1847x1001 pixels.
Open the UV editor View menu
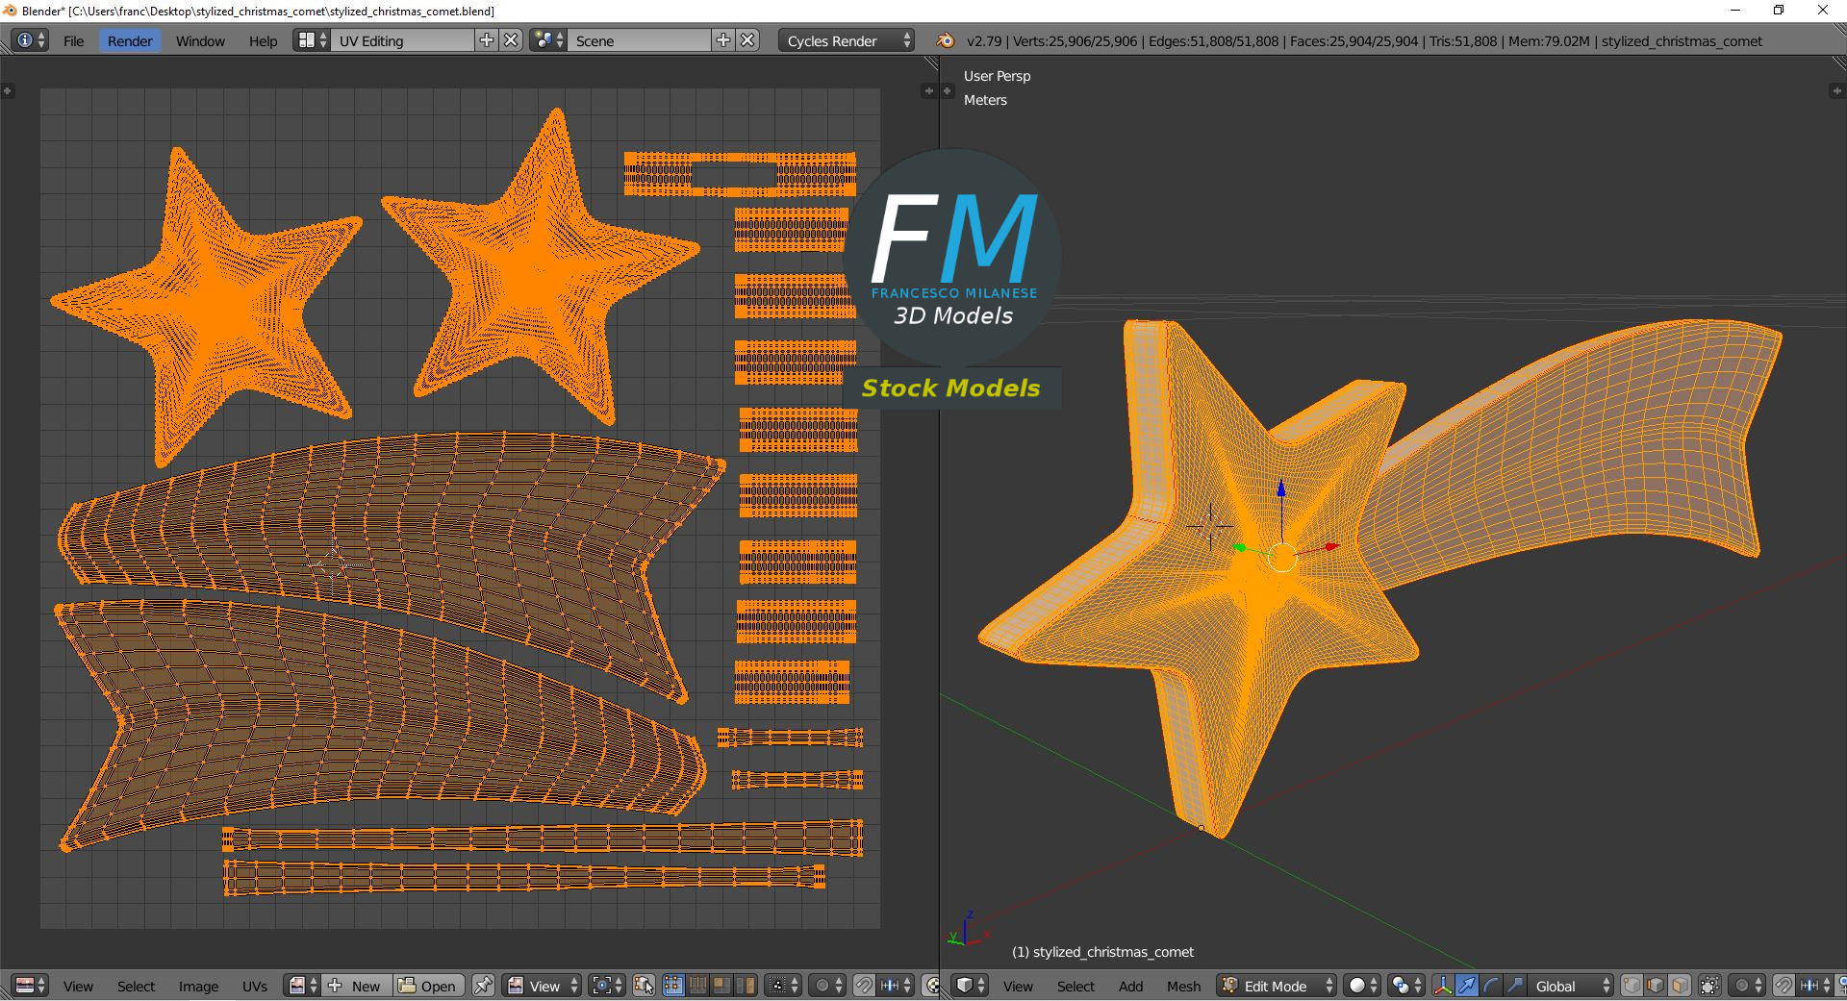[x=78, y=987]
